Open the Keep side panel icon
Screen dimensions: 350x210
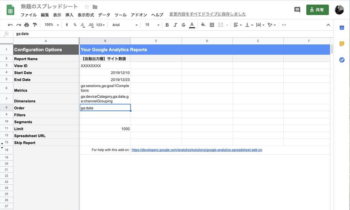click(x=342, y=44)
